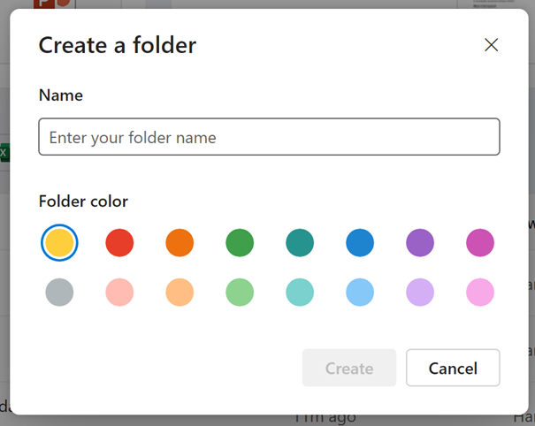Pick the light magenta folder color

pos(480,292)
